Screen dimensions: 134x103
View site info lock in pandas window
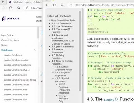(x=27, y=8)
